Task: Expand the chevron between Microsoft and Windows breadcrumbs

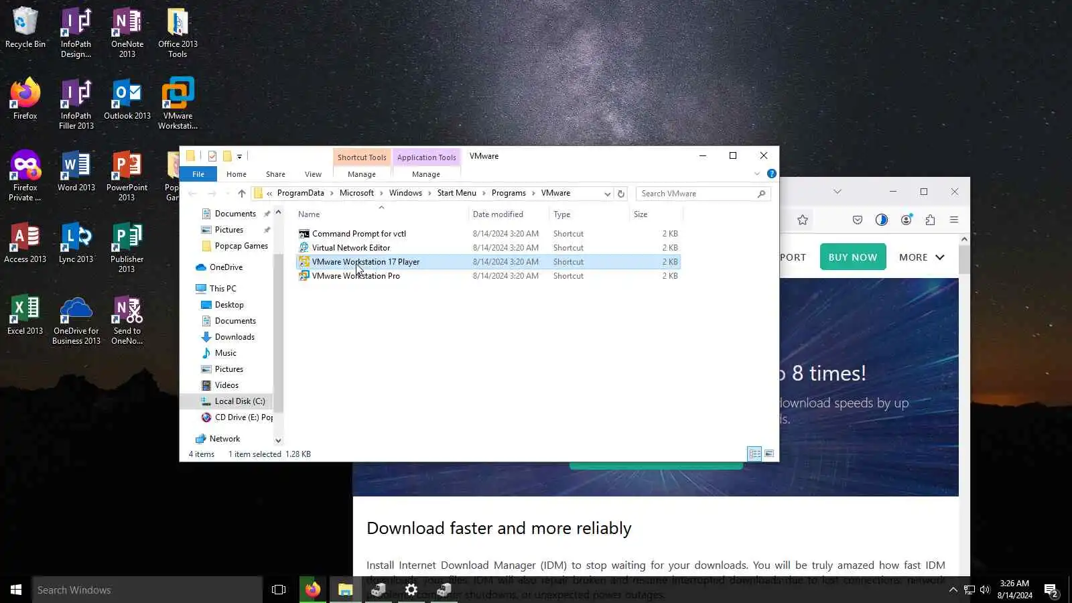Action: coord(381,193)
